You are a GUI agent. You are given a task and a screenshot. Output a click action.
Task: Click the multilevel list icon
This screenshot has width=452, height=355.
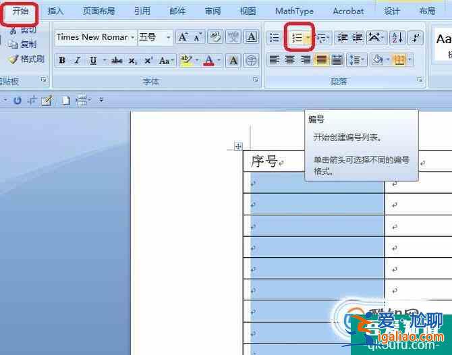pyautogui.click(x=323, y=38)
